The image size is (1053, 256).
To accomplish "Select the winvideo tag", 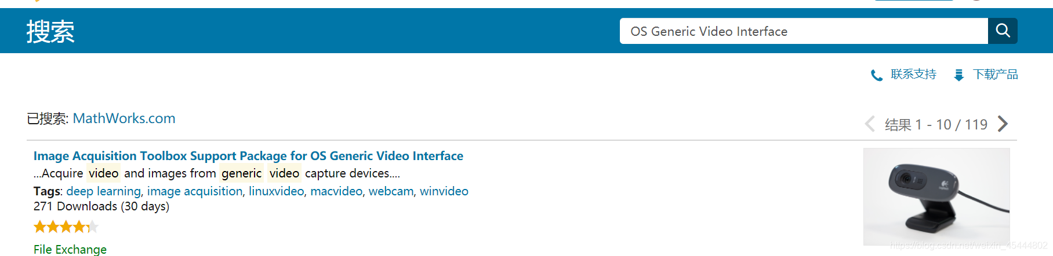I will [444, 191].
